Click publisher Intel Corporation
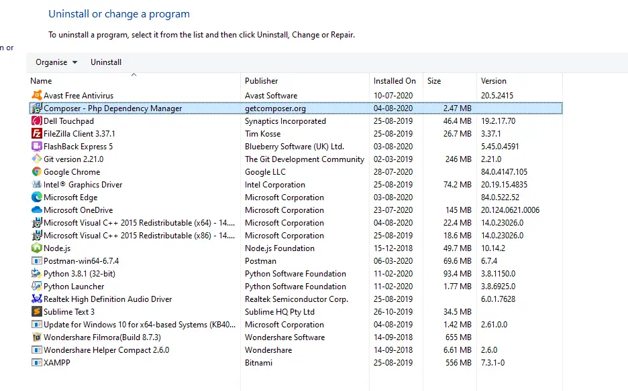The width and height of the screenshot is (628, 391). coord(275,185)
